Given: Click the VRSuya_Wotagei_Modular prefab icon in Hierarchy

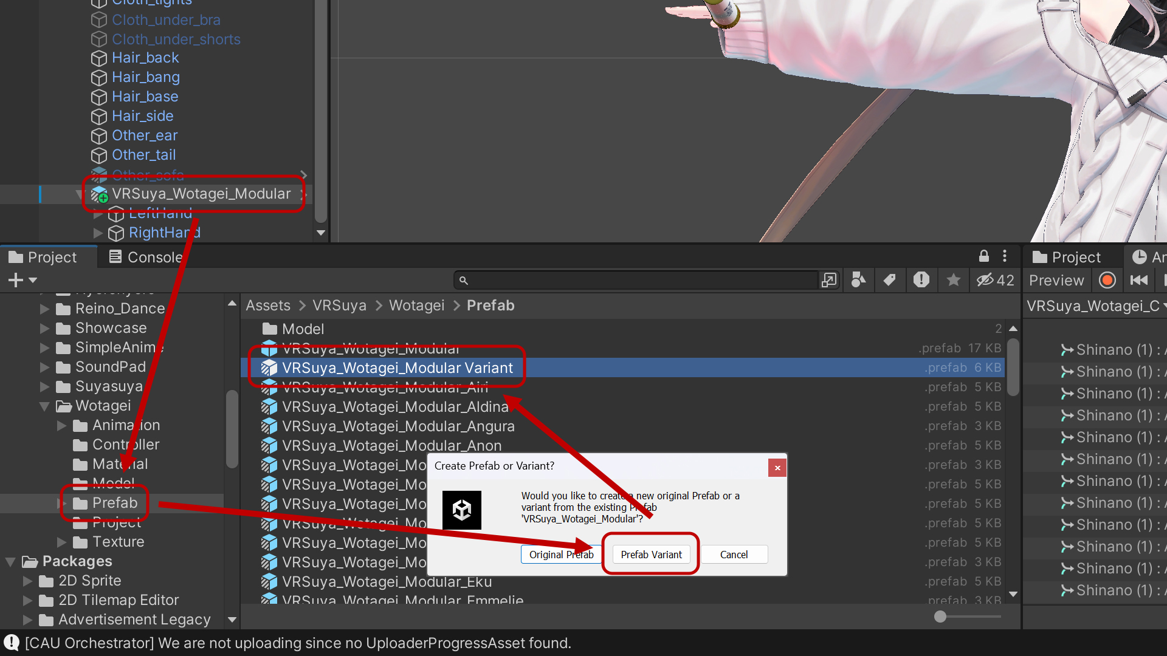Looking at the screenshot, I should click(x=99, y=194).
